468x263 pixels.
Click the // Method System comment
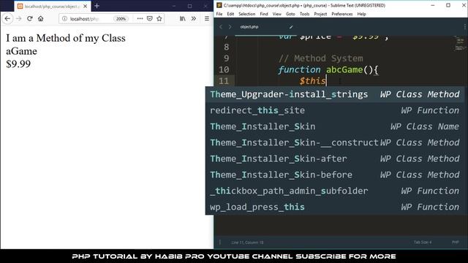pos(321,58)
